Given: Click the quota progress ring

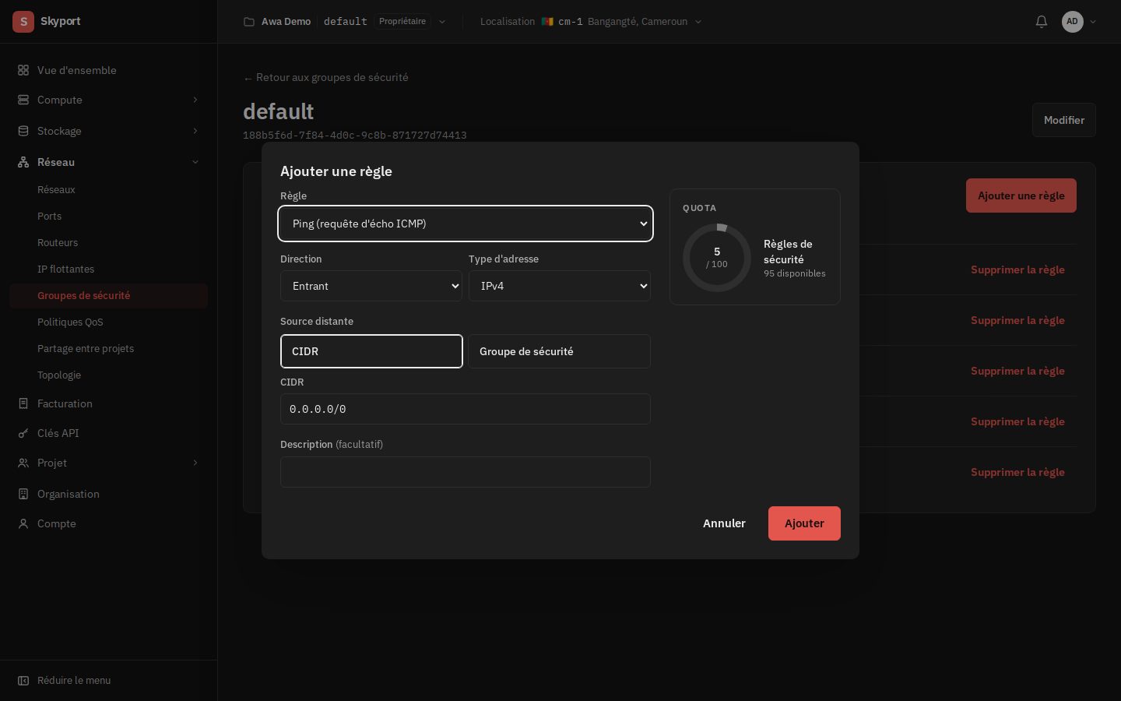Looking at the screenshot, I should [717, 258].
